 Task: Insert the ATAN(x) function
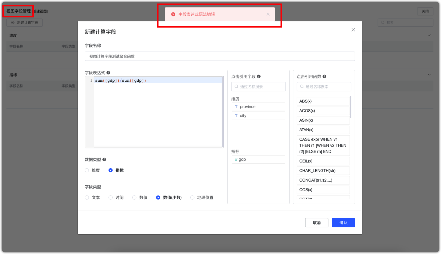[323, 130]
